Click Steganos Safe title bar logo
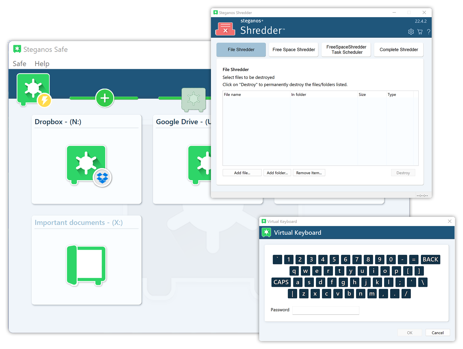463x349 pixels. click(17, 49)
